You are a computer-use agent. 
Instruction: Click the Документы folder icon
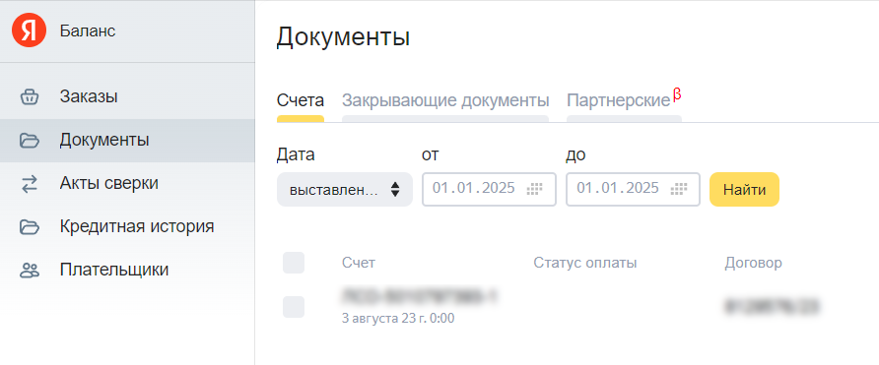coord(30,141)
